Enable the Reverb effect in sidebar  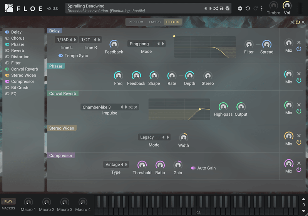pos(7,51)
